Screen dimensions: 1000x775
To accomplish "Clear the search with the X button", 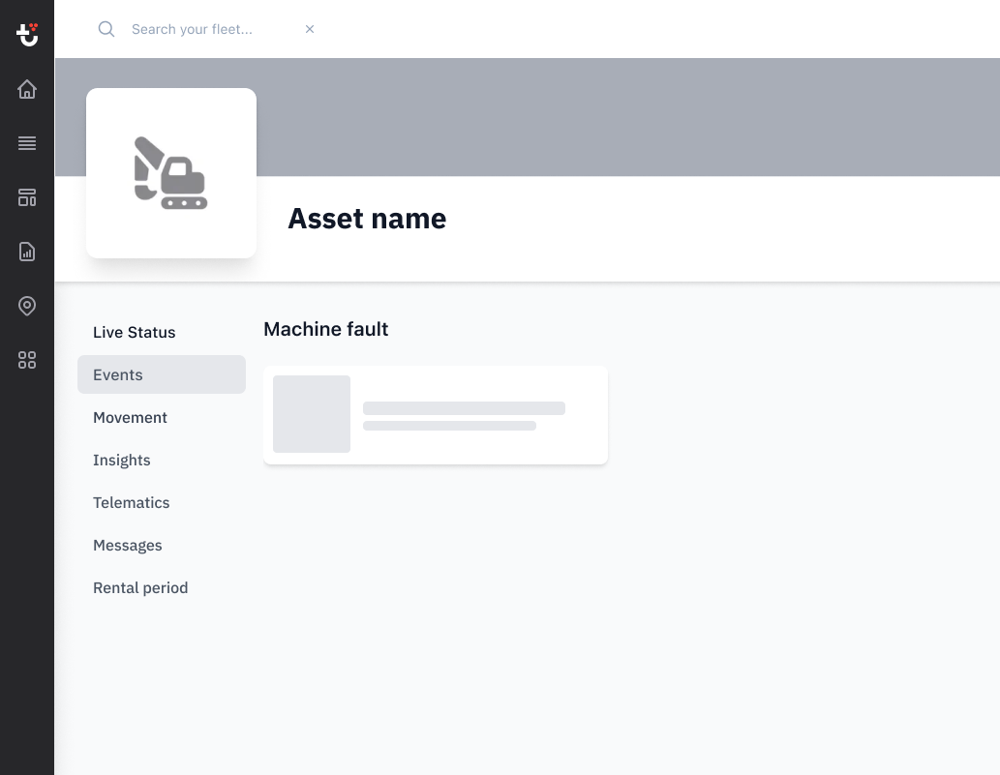I will pos(310,29).
